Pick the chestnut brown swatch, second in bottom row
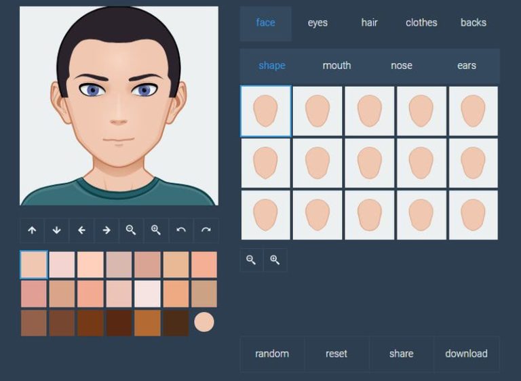 pos(62,323)
